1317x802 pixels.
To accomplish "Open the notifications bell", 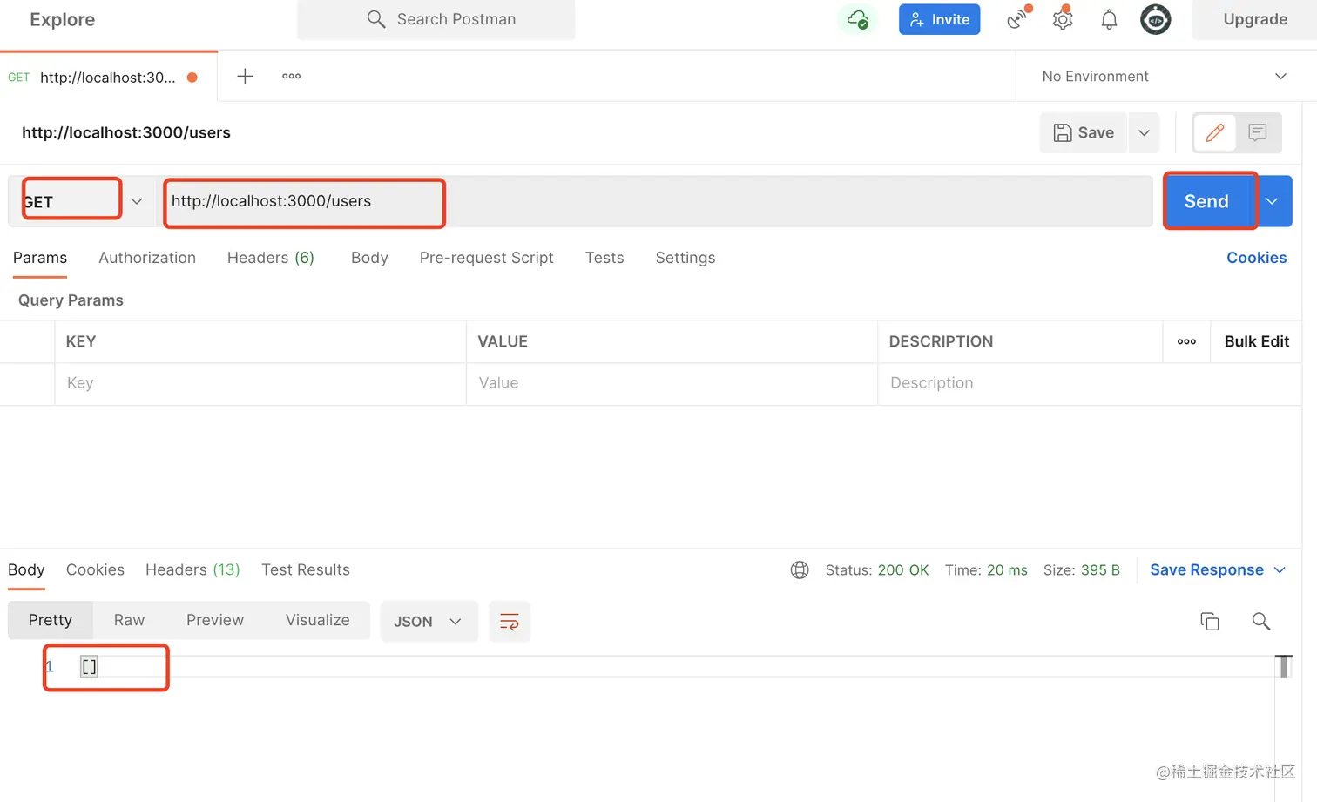I will (1109, 19).
